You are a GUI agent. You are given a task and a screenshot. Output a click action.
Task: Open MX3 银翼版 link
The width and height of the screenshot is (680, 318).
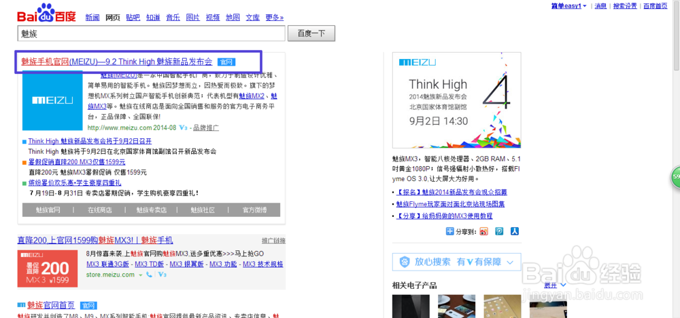coord(186,264)
